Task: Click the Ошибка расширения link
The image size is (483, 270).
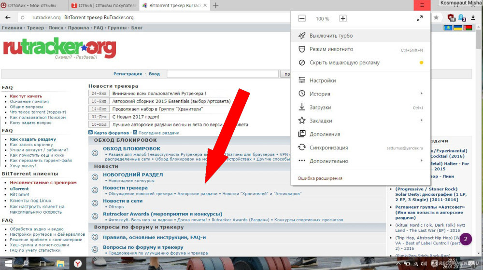Action: [x=320, y=178]
